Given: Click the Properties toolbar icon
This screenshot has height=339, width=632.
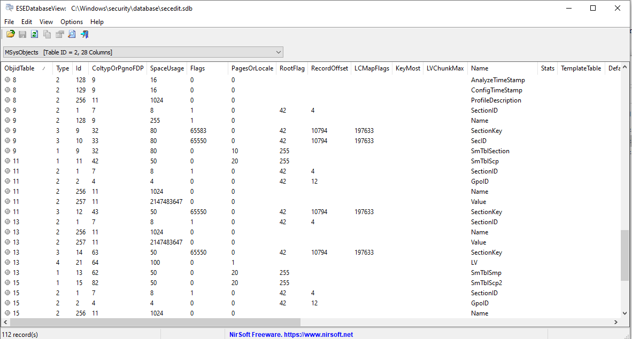Looking at the screenshot, I should coord(60,34).
